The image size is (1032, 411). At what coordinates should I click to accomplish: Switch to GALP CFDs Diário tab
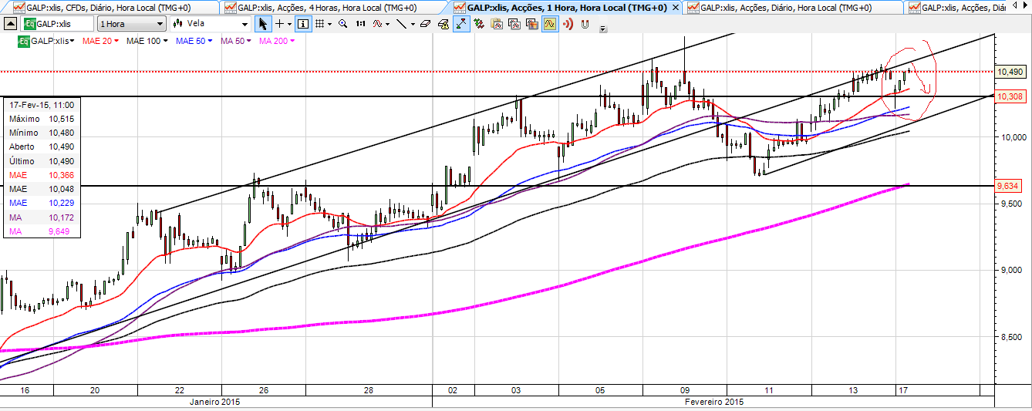click(110, 7)
